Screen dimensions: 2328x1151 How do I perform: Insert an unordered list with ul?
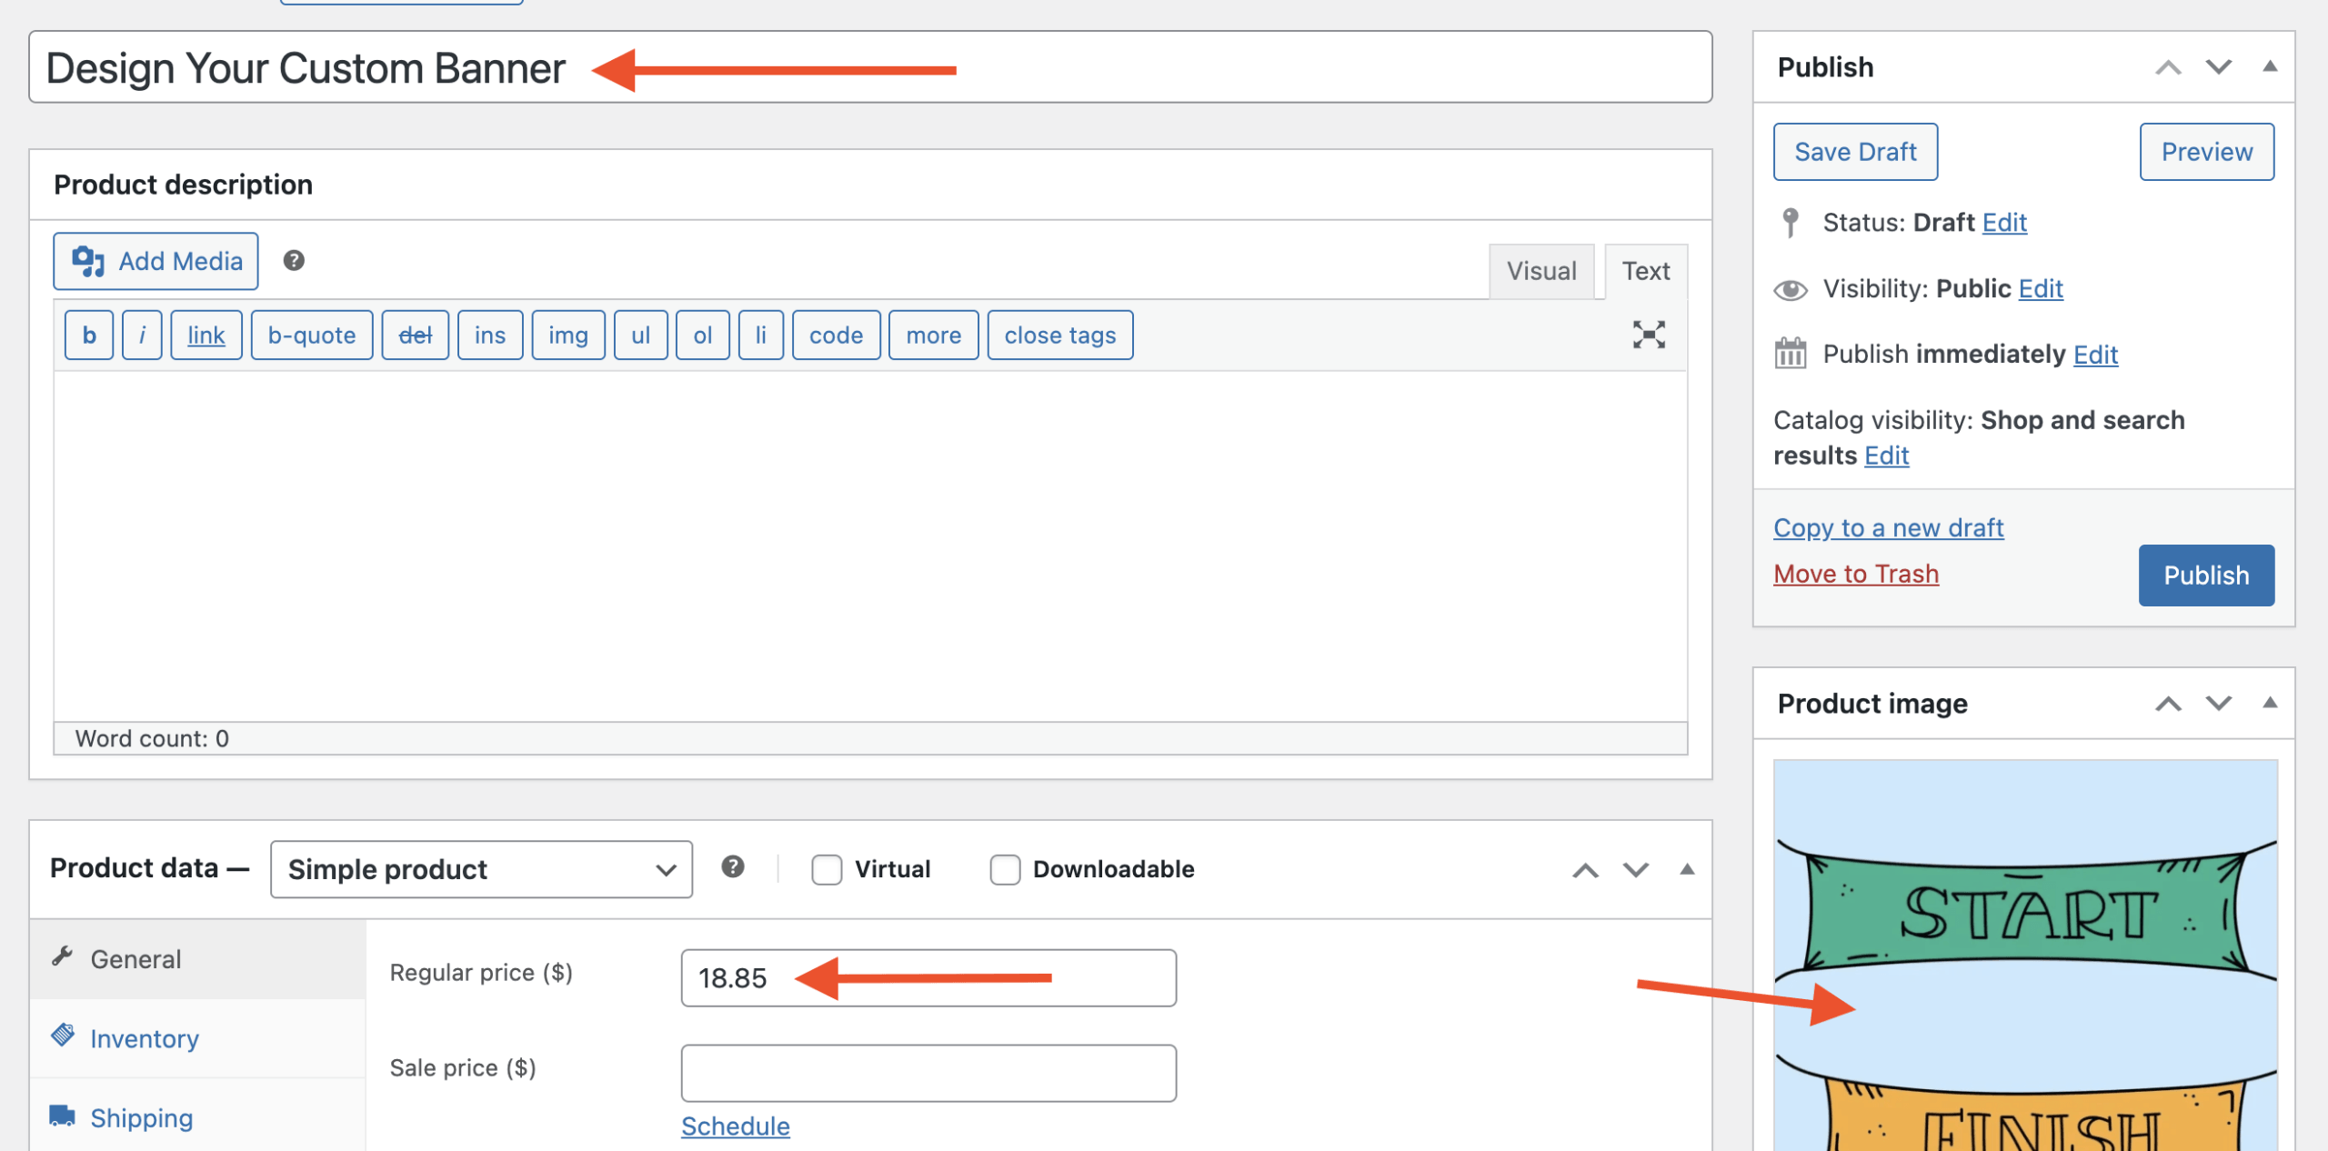coord(640,335)
